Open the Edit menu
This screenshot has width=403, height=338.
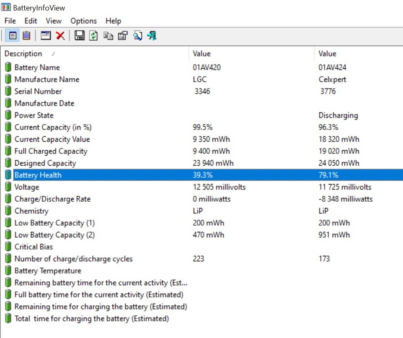[x=31, y=21]
